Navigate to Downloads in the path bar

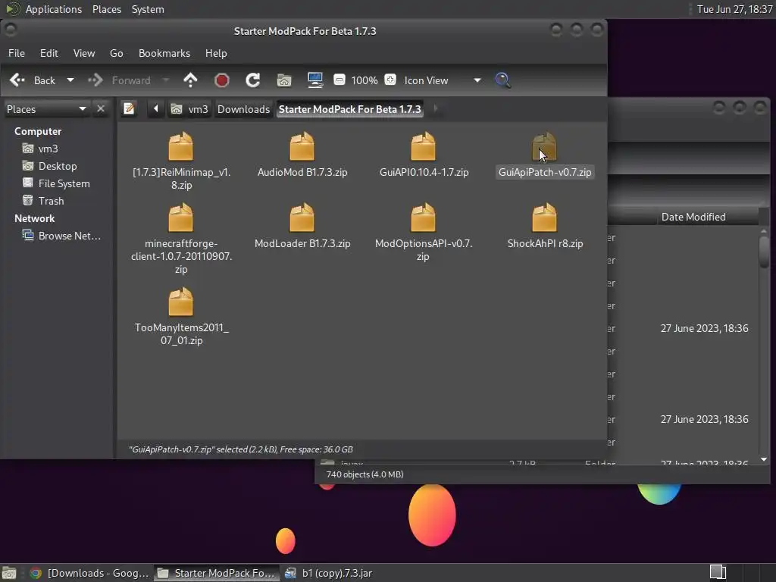243,109
